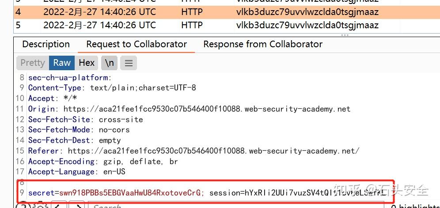Click the HTTP type cell in row 4
The height and width of the screenshot is (208, 440).
pos(192,12)
